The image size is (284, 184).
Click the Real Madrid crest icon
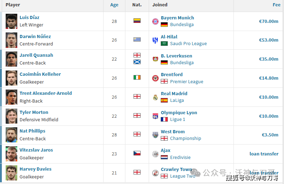point(155,97)
